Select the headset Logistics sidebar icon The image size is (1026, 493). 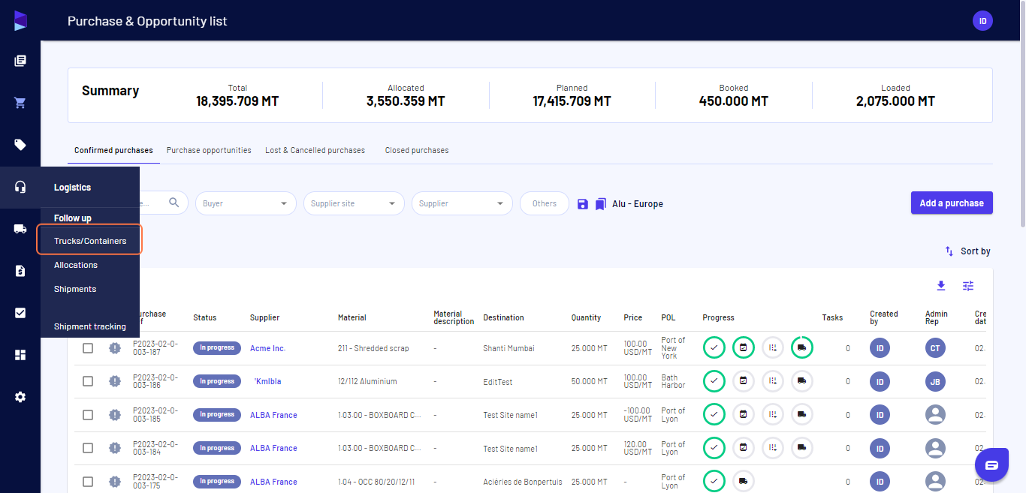tap(20, 187)
